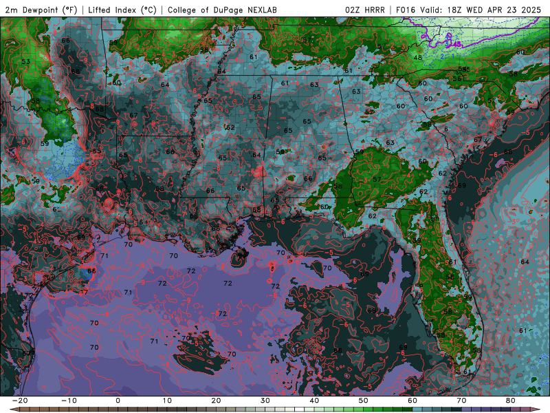Image resolution: width=550 pixels, height=413 pixels.
Task: Click the "2m Dewpoint (°F)" title label
Action: [x=41, y=10]
